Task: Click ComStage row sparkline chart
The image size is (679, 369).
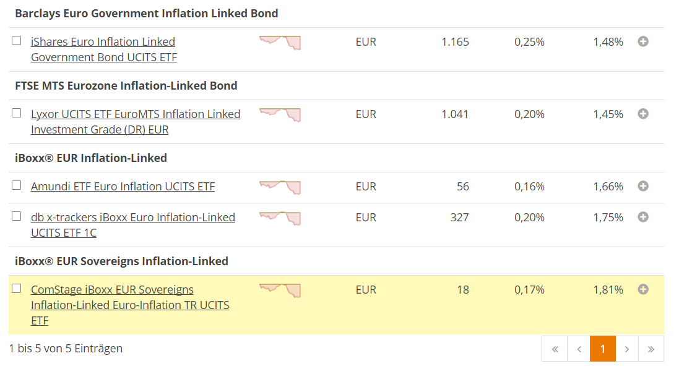Action: (x=280, y=290)
